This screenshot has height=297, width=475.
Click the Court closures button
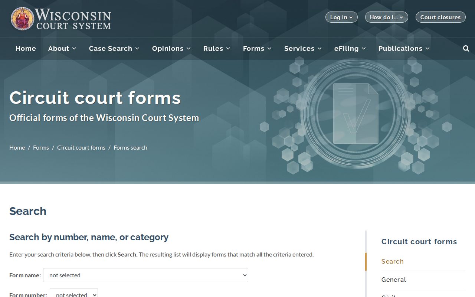coord(440,17)
